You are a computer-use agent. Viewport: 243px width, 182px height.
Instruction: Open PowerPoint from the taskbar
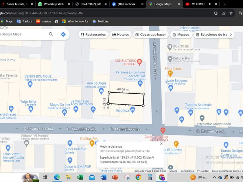pyautogui.click(x=115, y=177)
